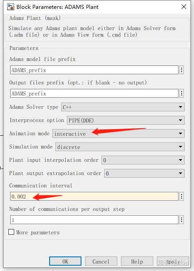Open Help for the ADAMS Plant block
This screenshot has height=271, width=194.
(137, 261)
